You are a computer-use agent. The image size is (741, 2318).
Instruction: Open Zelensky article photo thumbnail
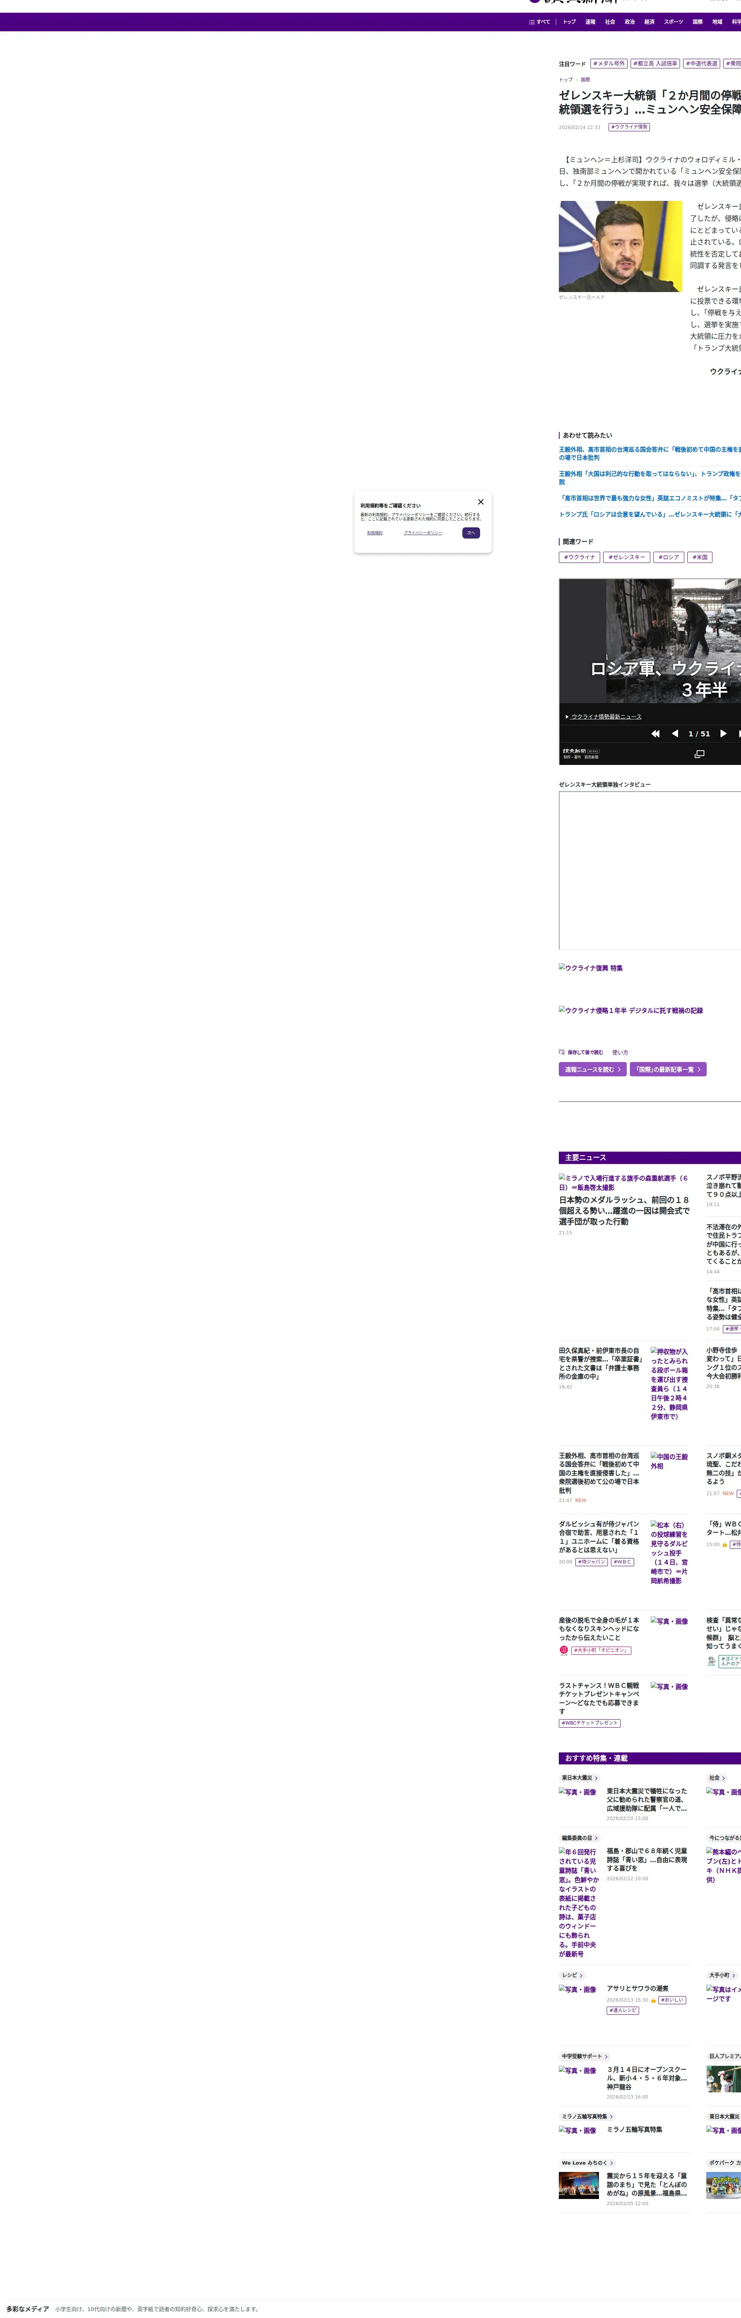point(621,246)
